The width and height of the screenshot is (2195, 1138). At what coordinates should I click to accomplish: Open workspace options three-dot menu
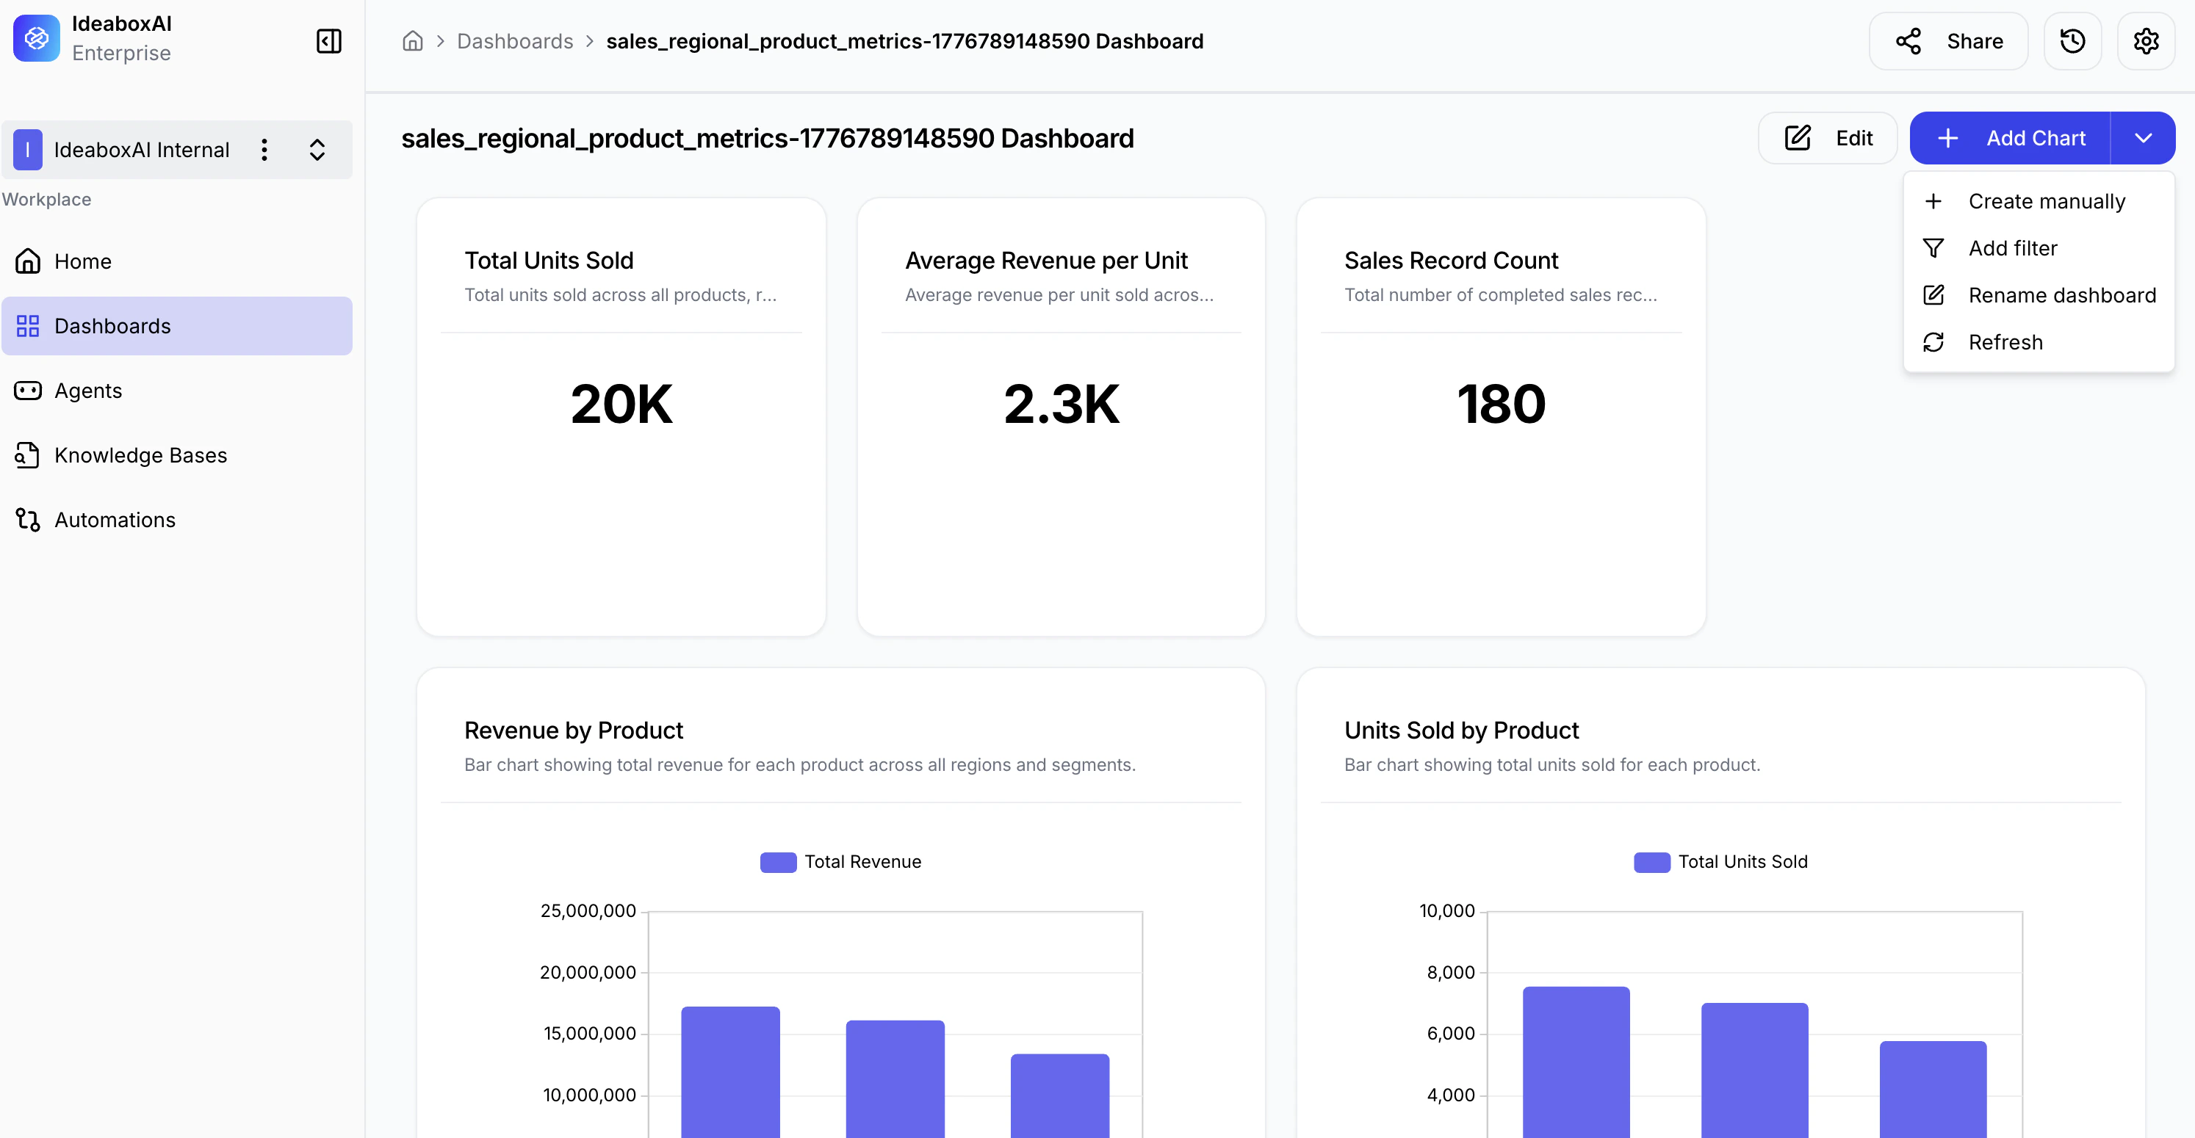[x=264, y=150]
